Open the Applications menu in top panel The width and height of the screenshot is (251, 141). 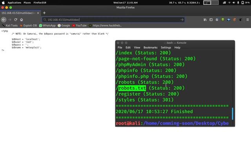[x=15, y=3]
